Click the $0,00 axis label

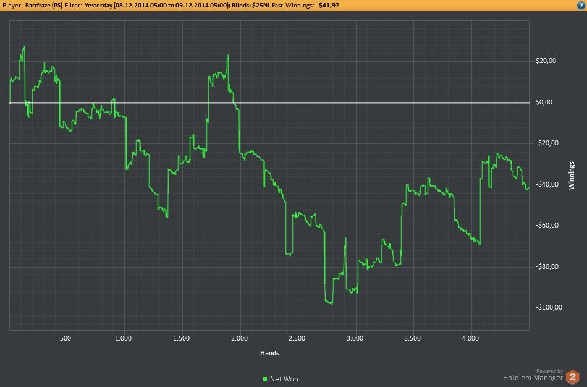pos(544,102)
